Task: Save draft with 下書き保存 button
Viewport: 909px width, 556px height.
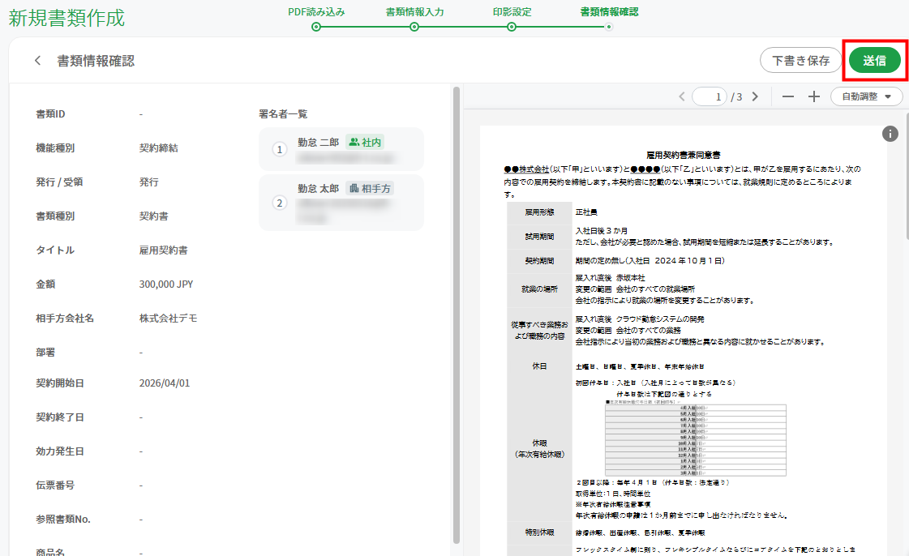Action: 800,60
